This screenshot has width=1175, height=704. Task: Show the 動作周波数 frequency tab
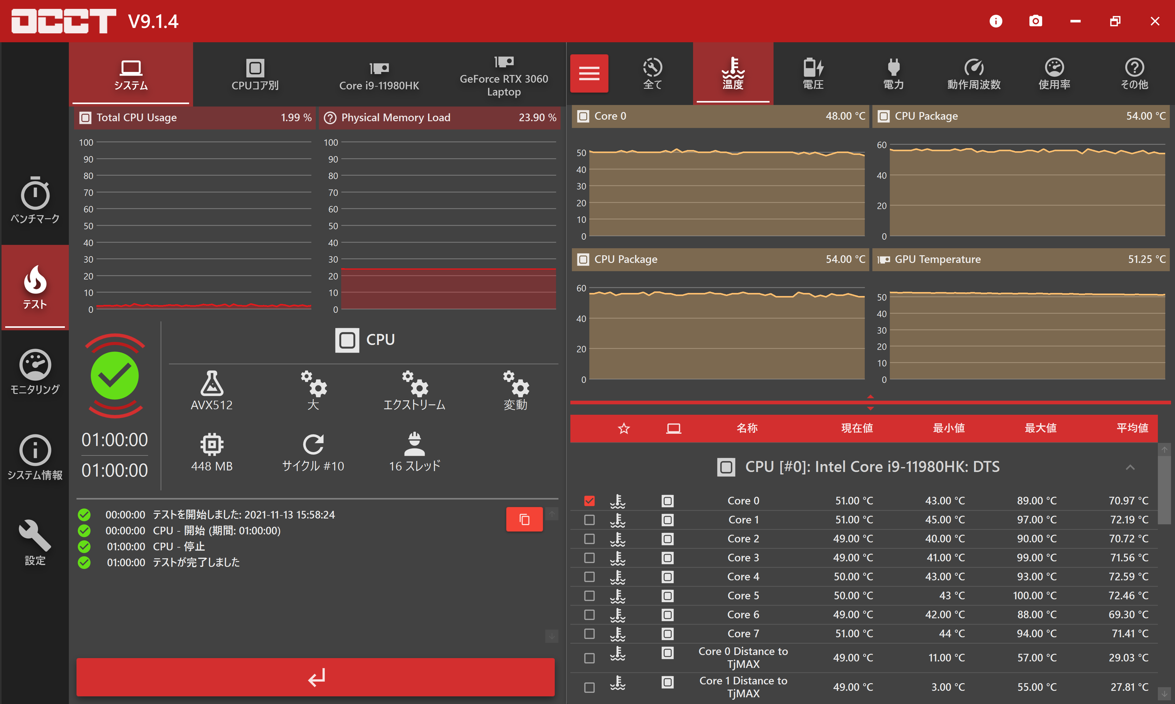click(974, 73)
